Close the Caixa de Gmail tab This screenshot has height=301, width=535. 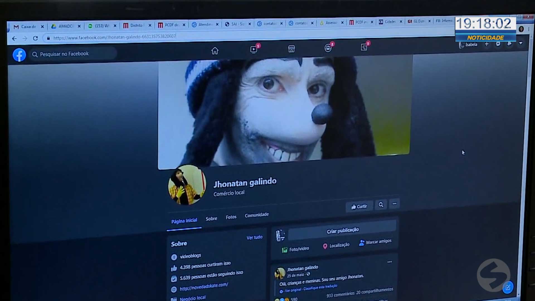click(x=42, y=27)
